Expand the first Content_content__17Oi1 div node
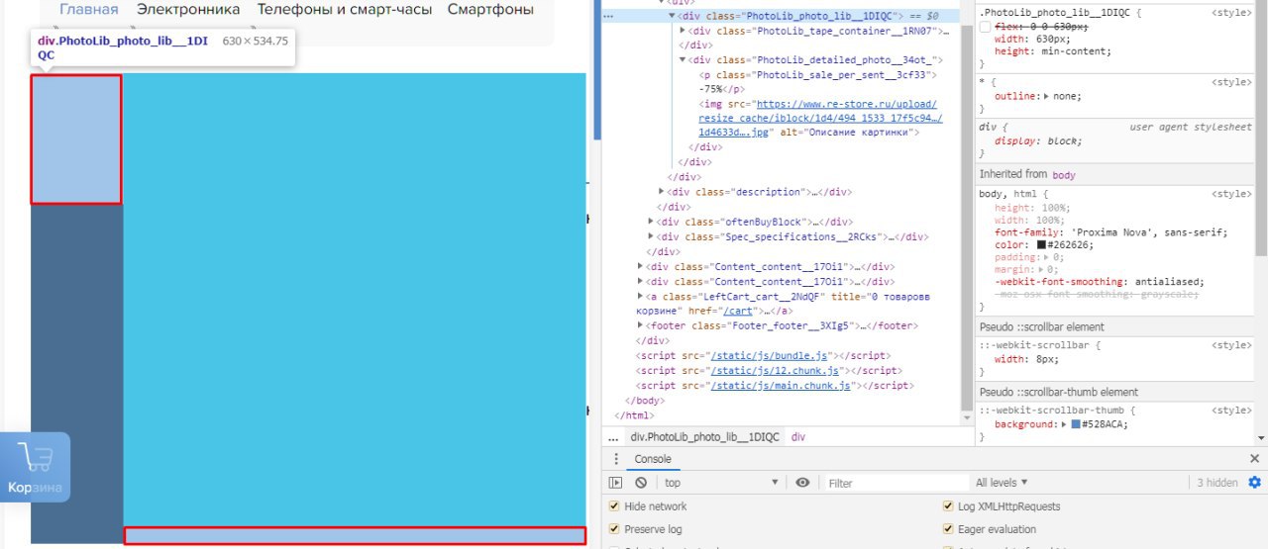 (641, 266)
